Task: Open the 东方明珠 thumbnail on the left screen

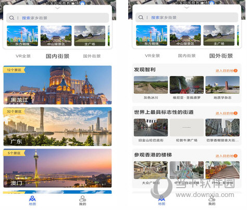Action: [x=22, y=36]
